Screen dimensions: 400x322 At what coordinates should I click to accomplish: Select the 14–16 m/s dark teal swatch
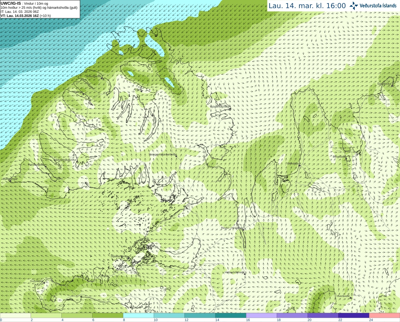tap(231, 315)
